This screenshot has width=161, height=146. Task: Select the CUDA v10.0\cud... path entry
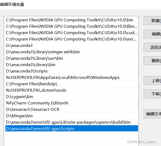pyautogui.click(x=71, y=33)
